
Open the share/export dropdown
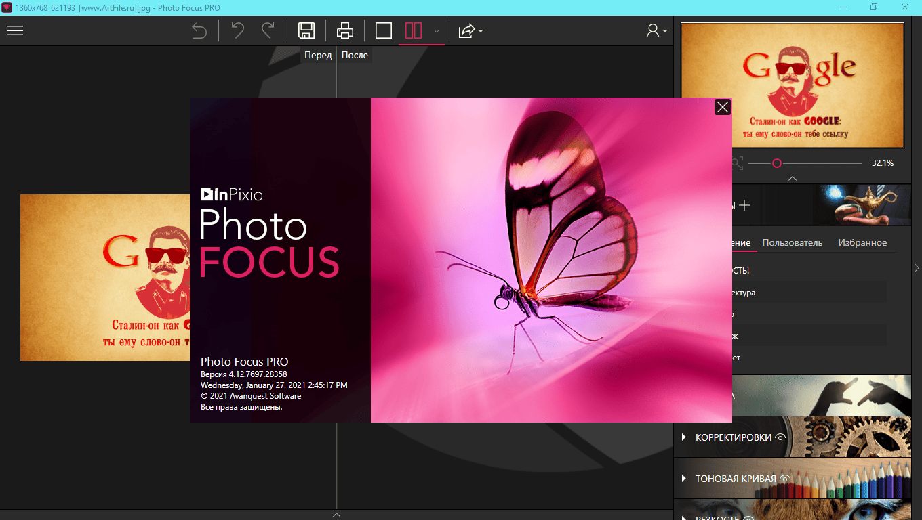pyautogui.click(x=470, y=31)
